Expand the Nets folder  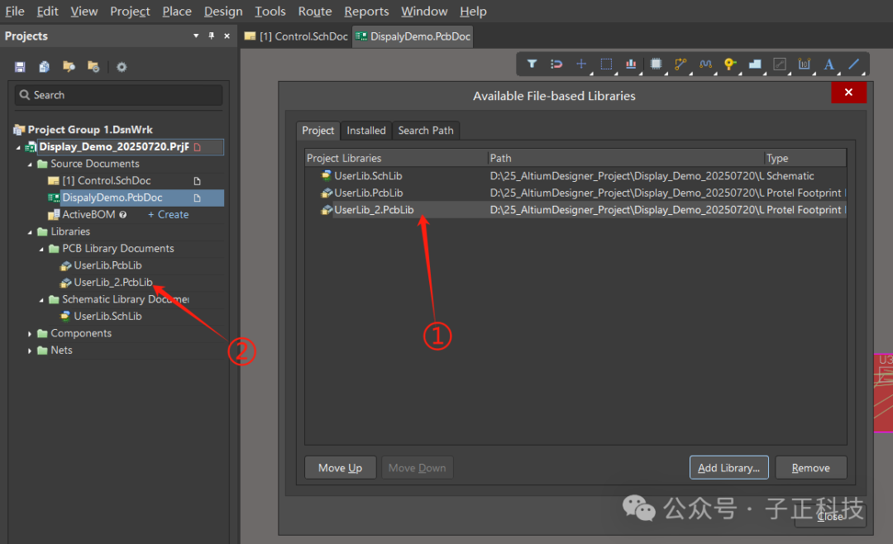point(30,351)
